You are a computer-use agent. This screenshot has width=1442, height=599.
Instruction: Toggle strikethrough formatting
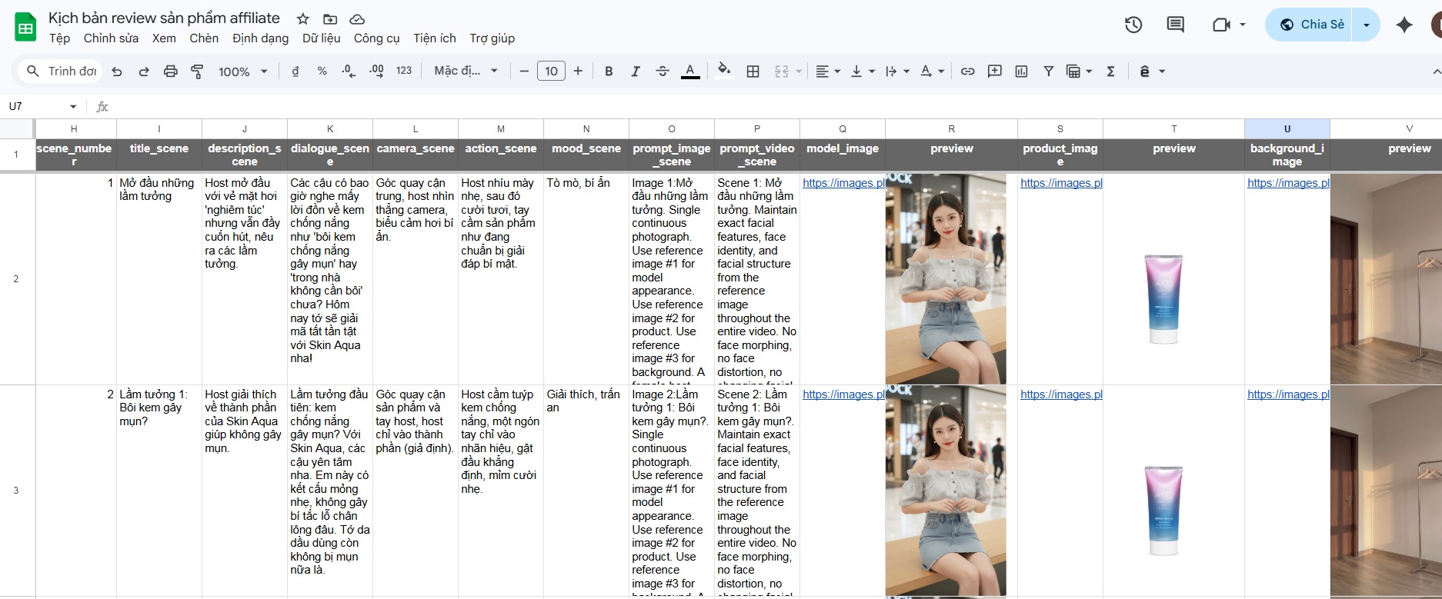662,72
